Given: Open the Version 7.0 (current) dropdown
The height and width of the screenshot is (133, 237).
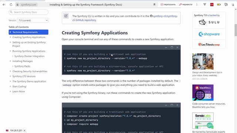Looking at the screenshot, I should coord(33,20).
